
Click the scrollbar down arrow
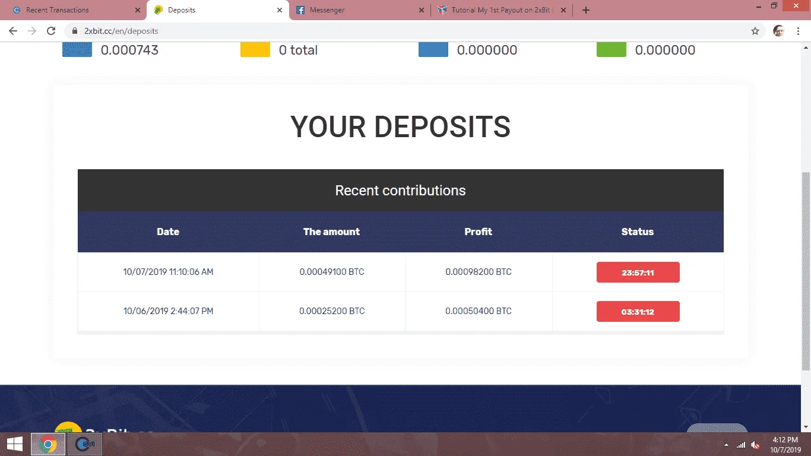[x=806, y=427]
